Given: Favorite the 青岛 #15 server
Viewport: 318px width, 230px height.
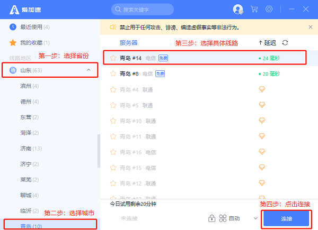Looking at the screenshot, I should click(x=113, y=168).
